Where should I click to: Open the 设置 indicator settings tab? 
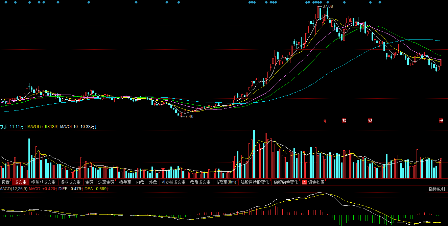6,182
